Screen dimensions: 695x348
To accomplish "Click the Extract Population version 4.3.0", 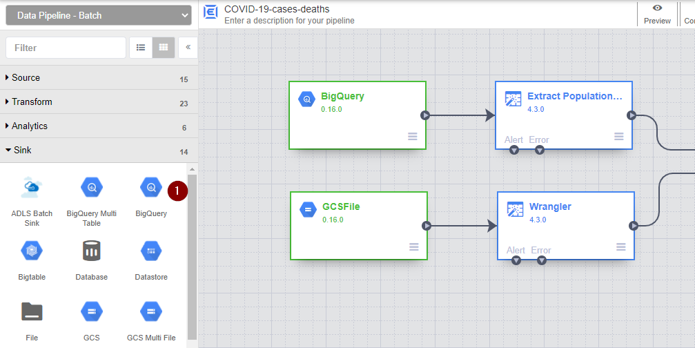I will [x=536, y=110].
